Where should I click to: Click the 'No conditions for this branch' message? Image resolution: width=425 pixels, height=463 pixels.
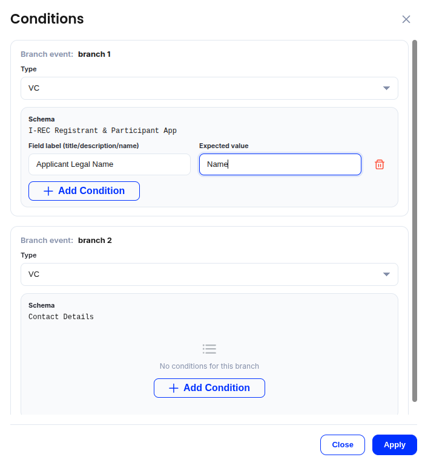pyautogui.click(x=209, y=366)
